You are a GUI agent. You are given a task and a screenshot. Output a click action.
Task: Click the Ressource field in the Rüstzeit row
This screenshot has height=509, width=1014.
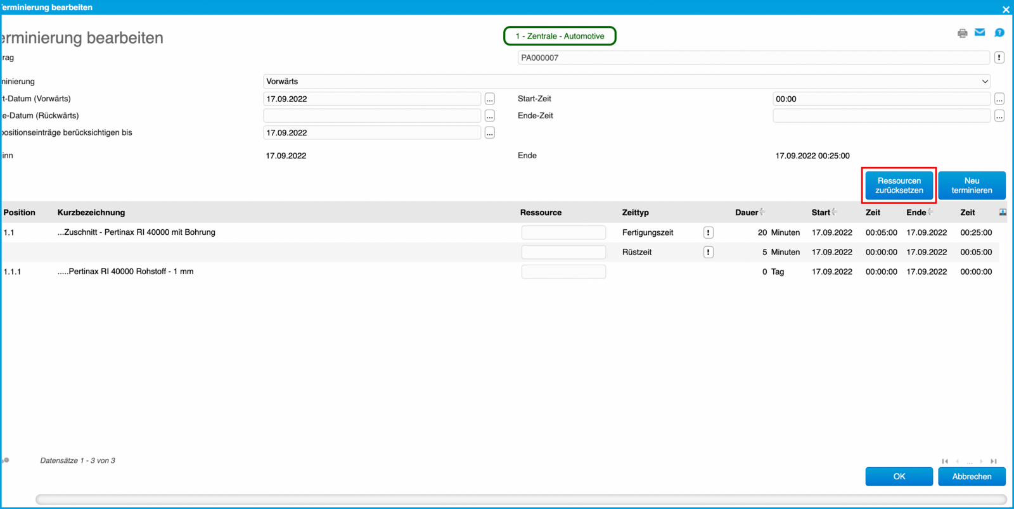click(x=563, y=252)
